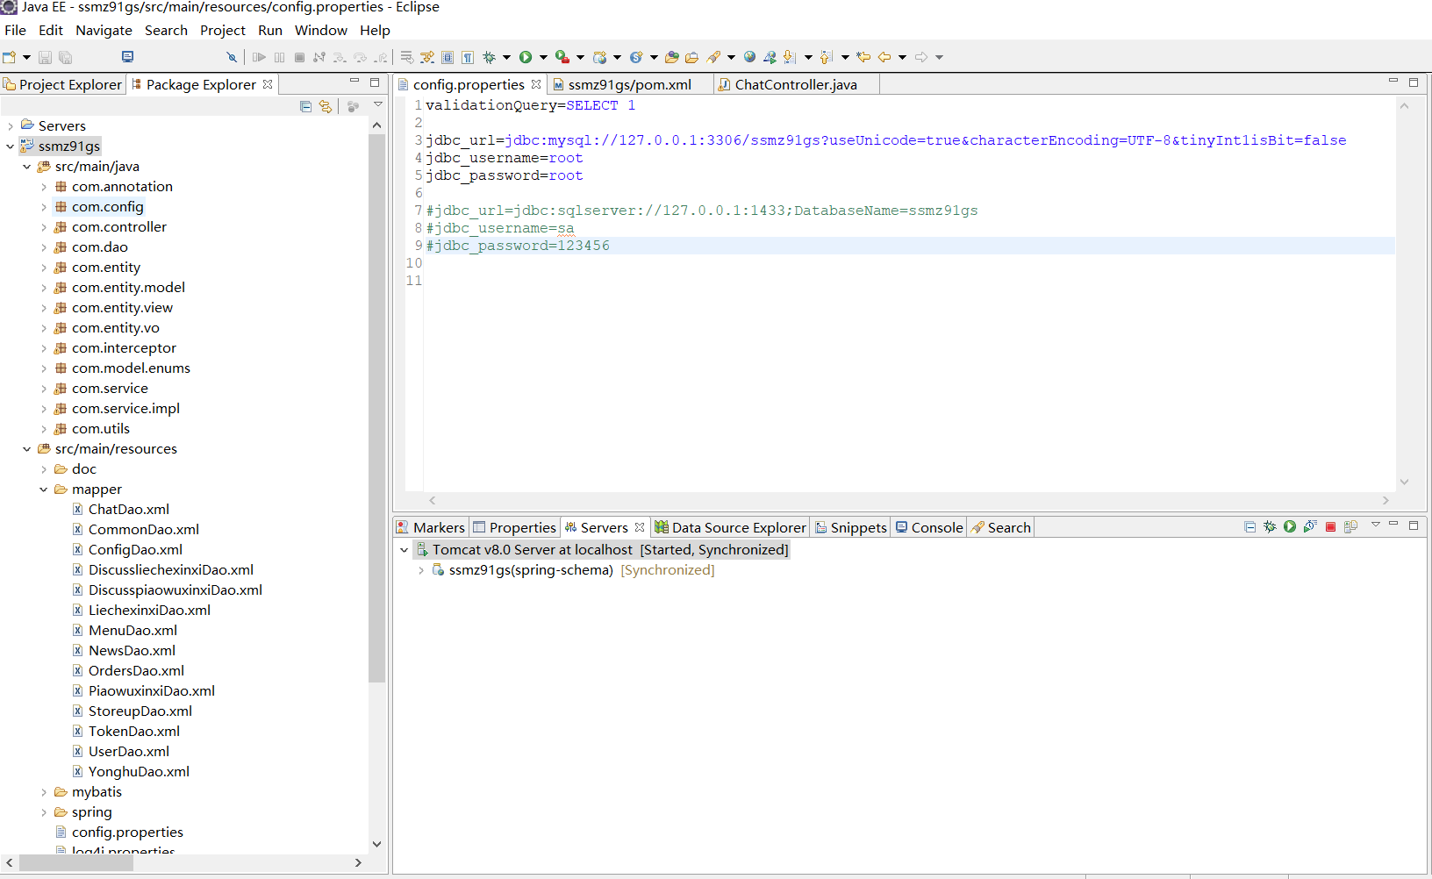1432x879 pixels.
Task: Open the Web Browser globe icon
Action: click(749, 57)
